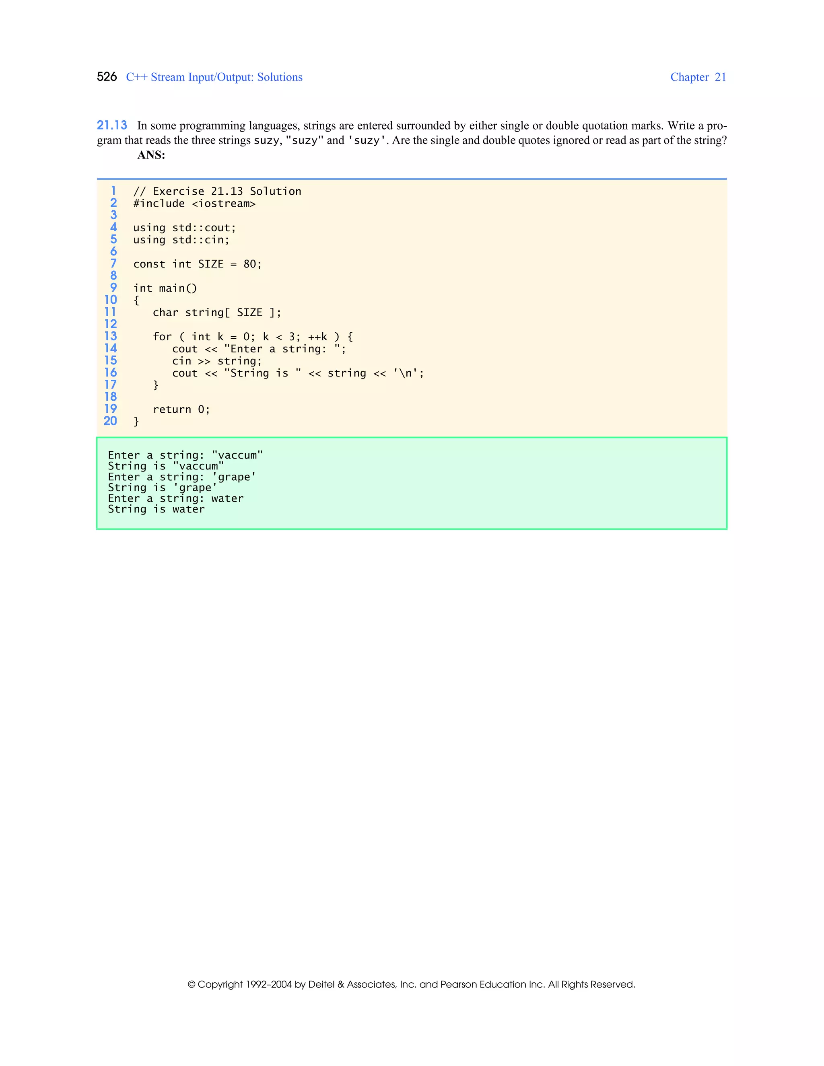Click the for loop line with '++k'
This screenshot has width=824, height=1066.
click(253, 337)
